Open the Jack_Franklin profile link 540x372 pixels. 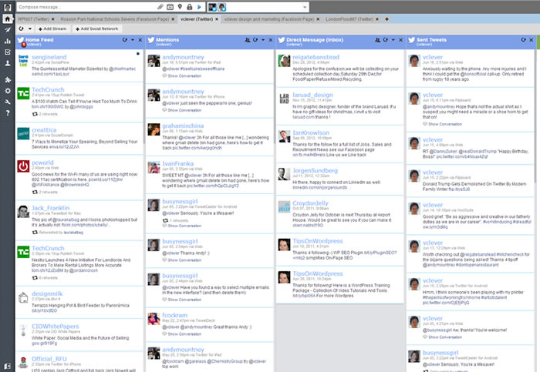pyautogui.click(x=51, y=208)
